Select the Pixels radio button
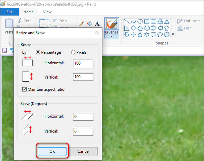204x161 pixels. (x=73, y=52)
